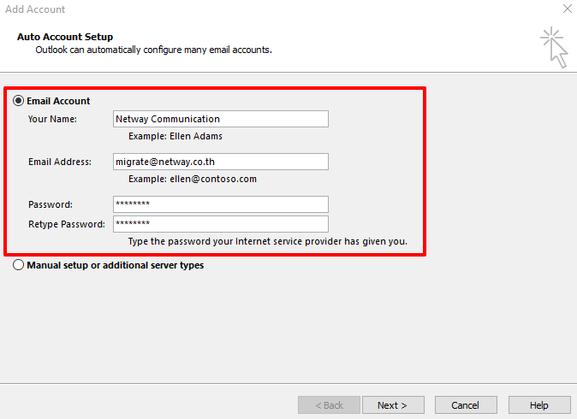Click the Your Name text field

coord(220,119)
